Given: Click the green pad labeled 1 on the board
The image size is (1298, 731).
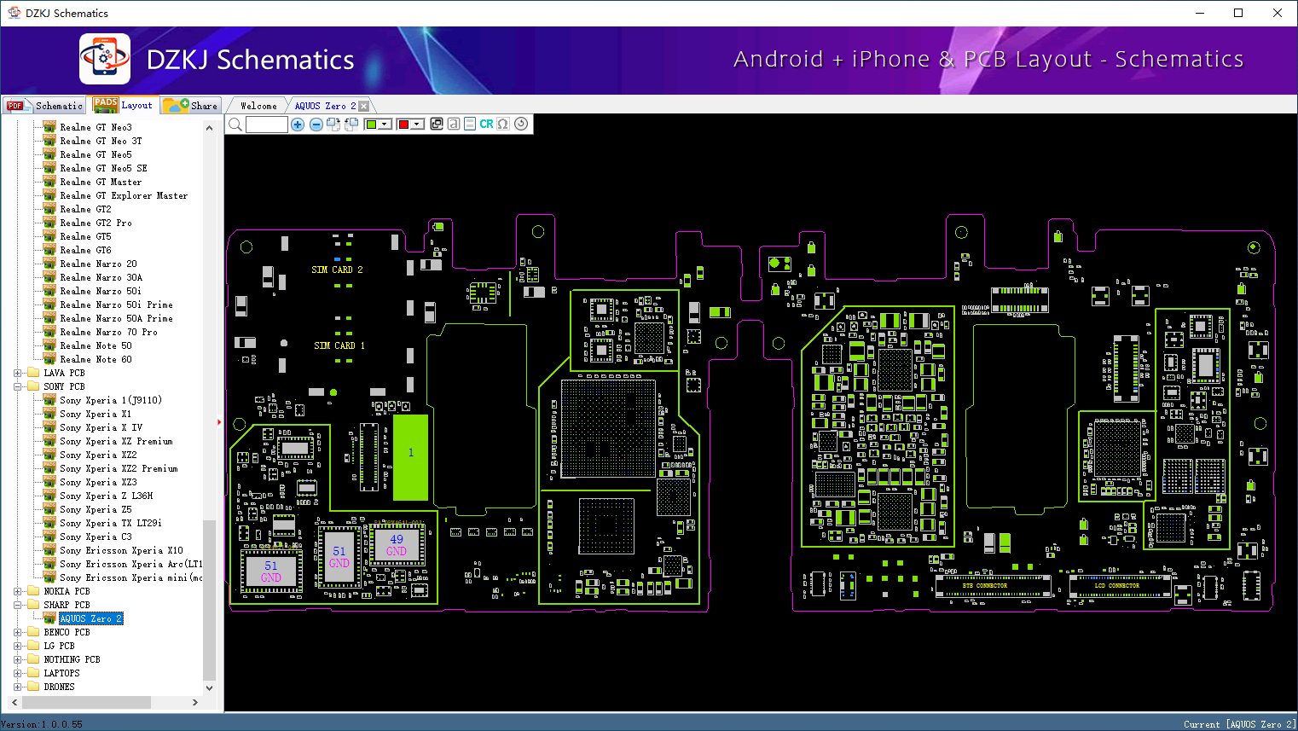Looking at the screenshot, I should pos(410,457).
